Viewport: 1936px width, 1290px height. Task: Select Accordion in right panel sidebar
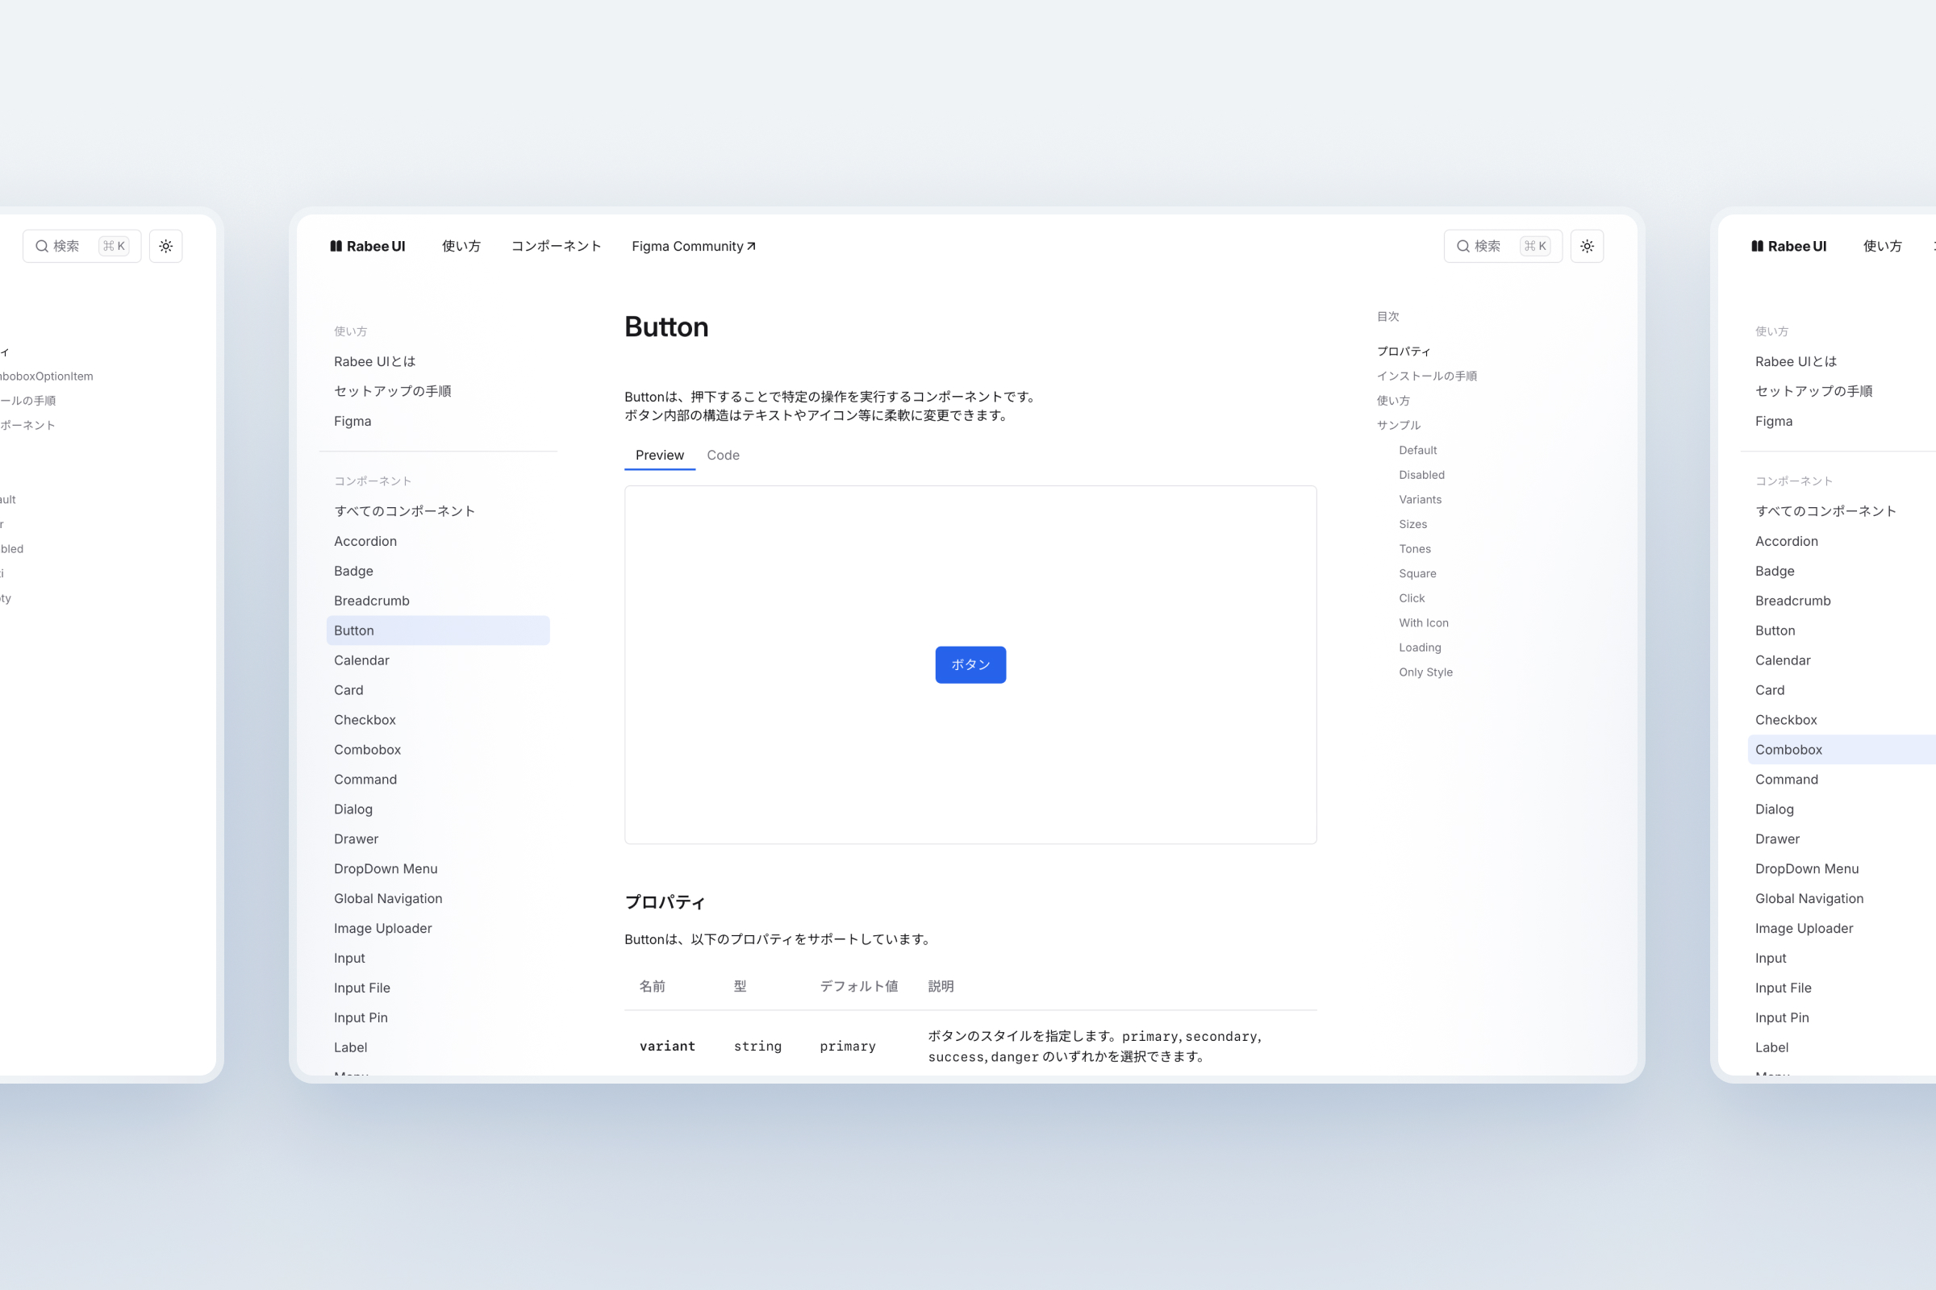point(1786,541)
